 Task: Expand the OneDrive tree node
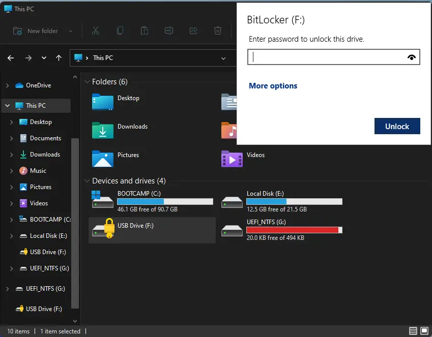point(8,85)
